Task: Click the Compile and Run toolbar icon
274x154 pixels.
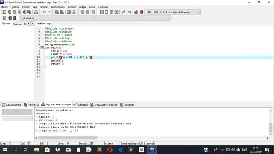Action: coord(111,12)
